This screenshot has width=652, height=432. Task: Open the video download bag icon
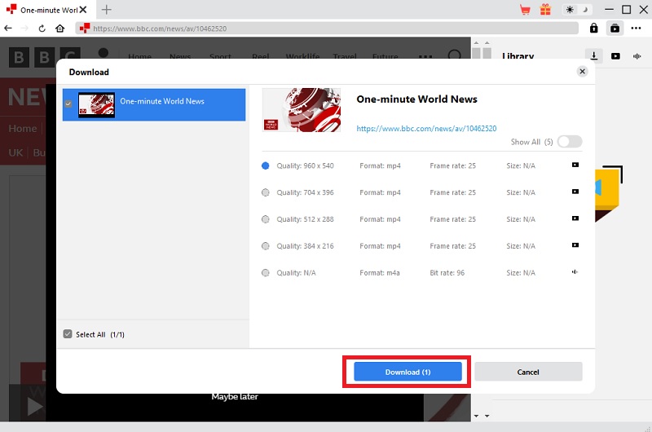point(615,29)
